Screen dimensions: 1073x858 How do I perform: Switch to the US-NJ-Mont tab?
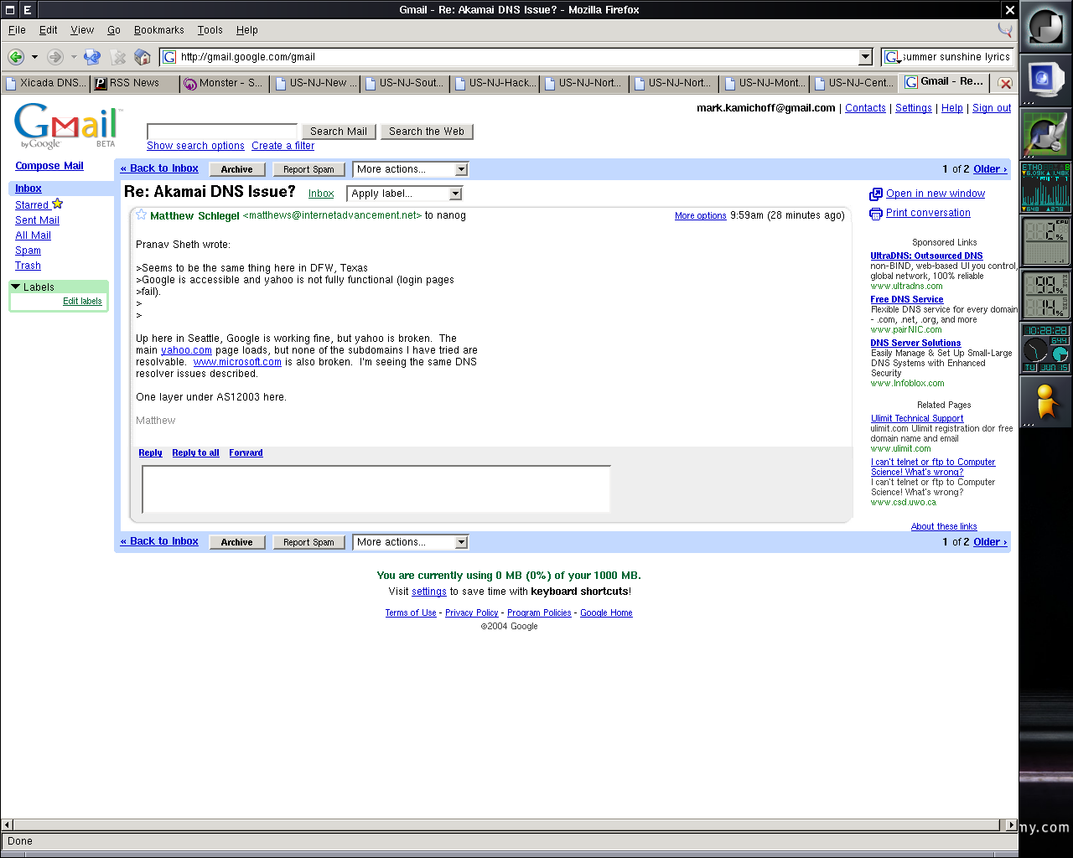point(764,83)
